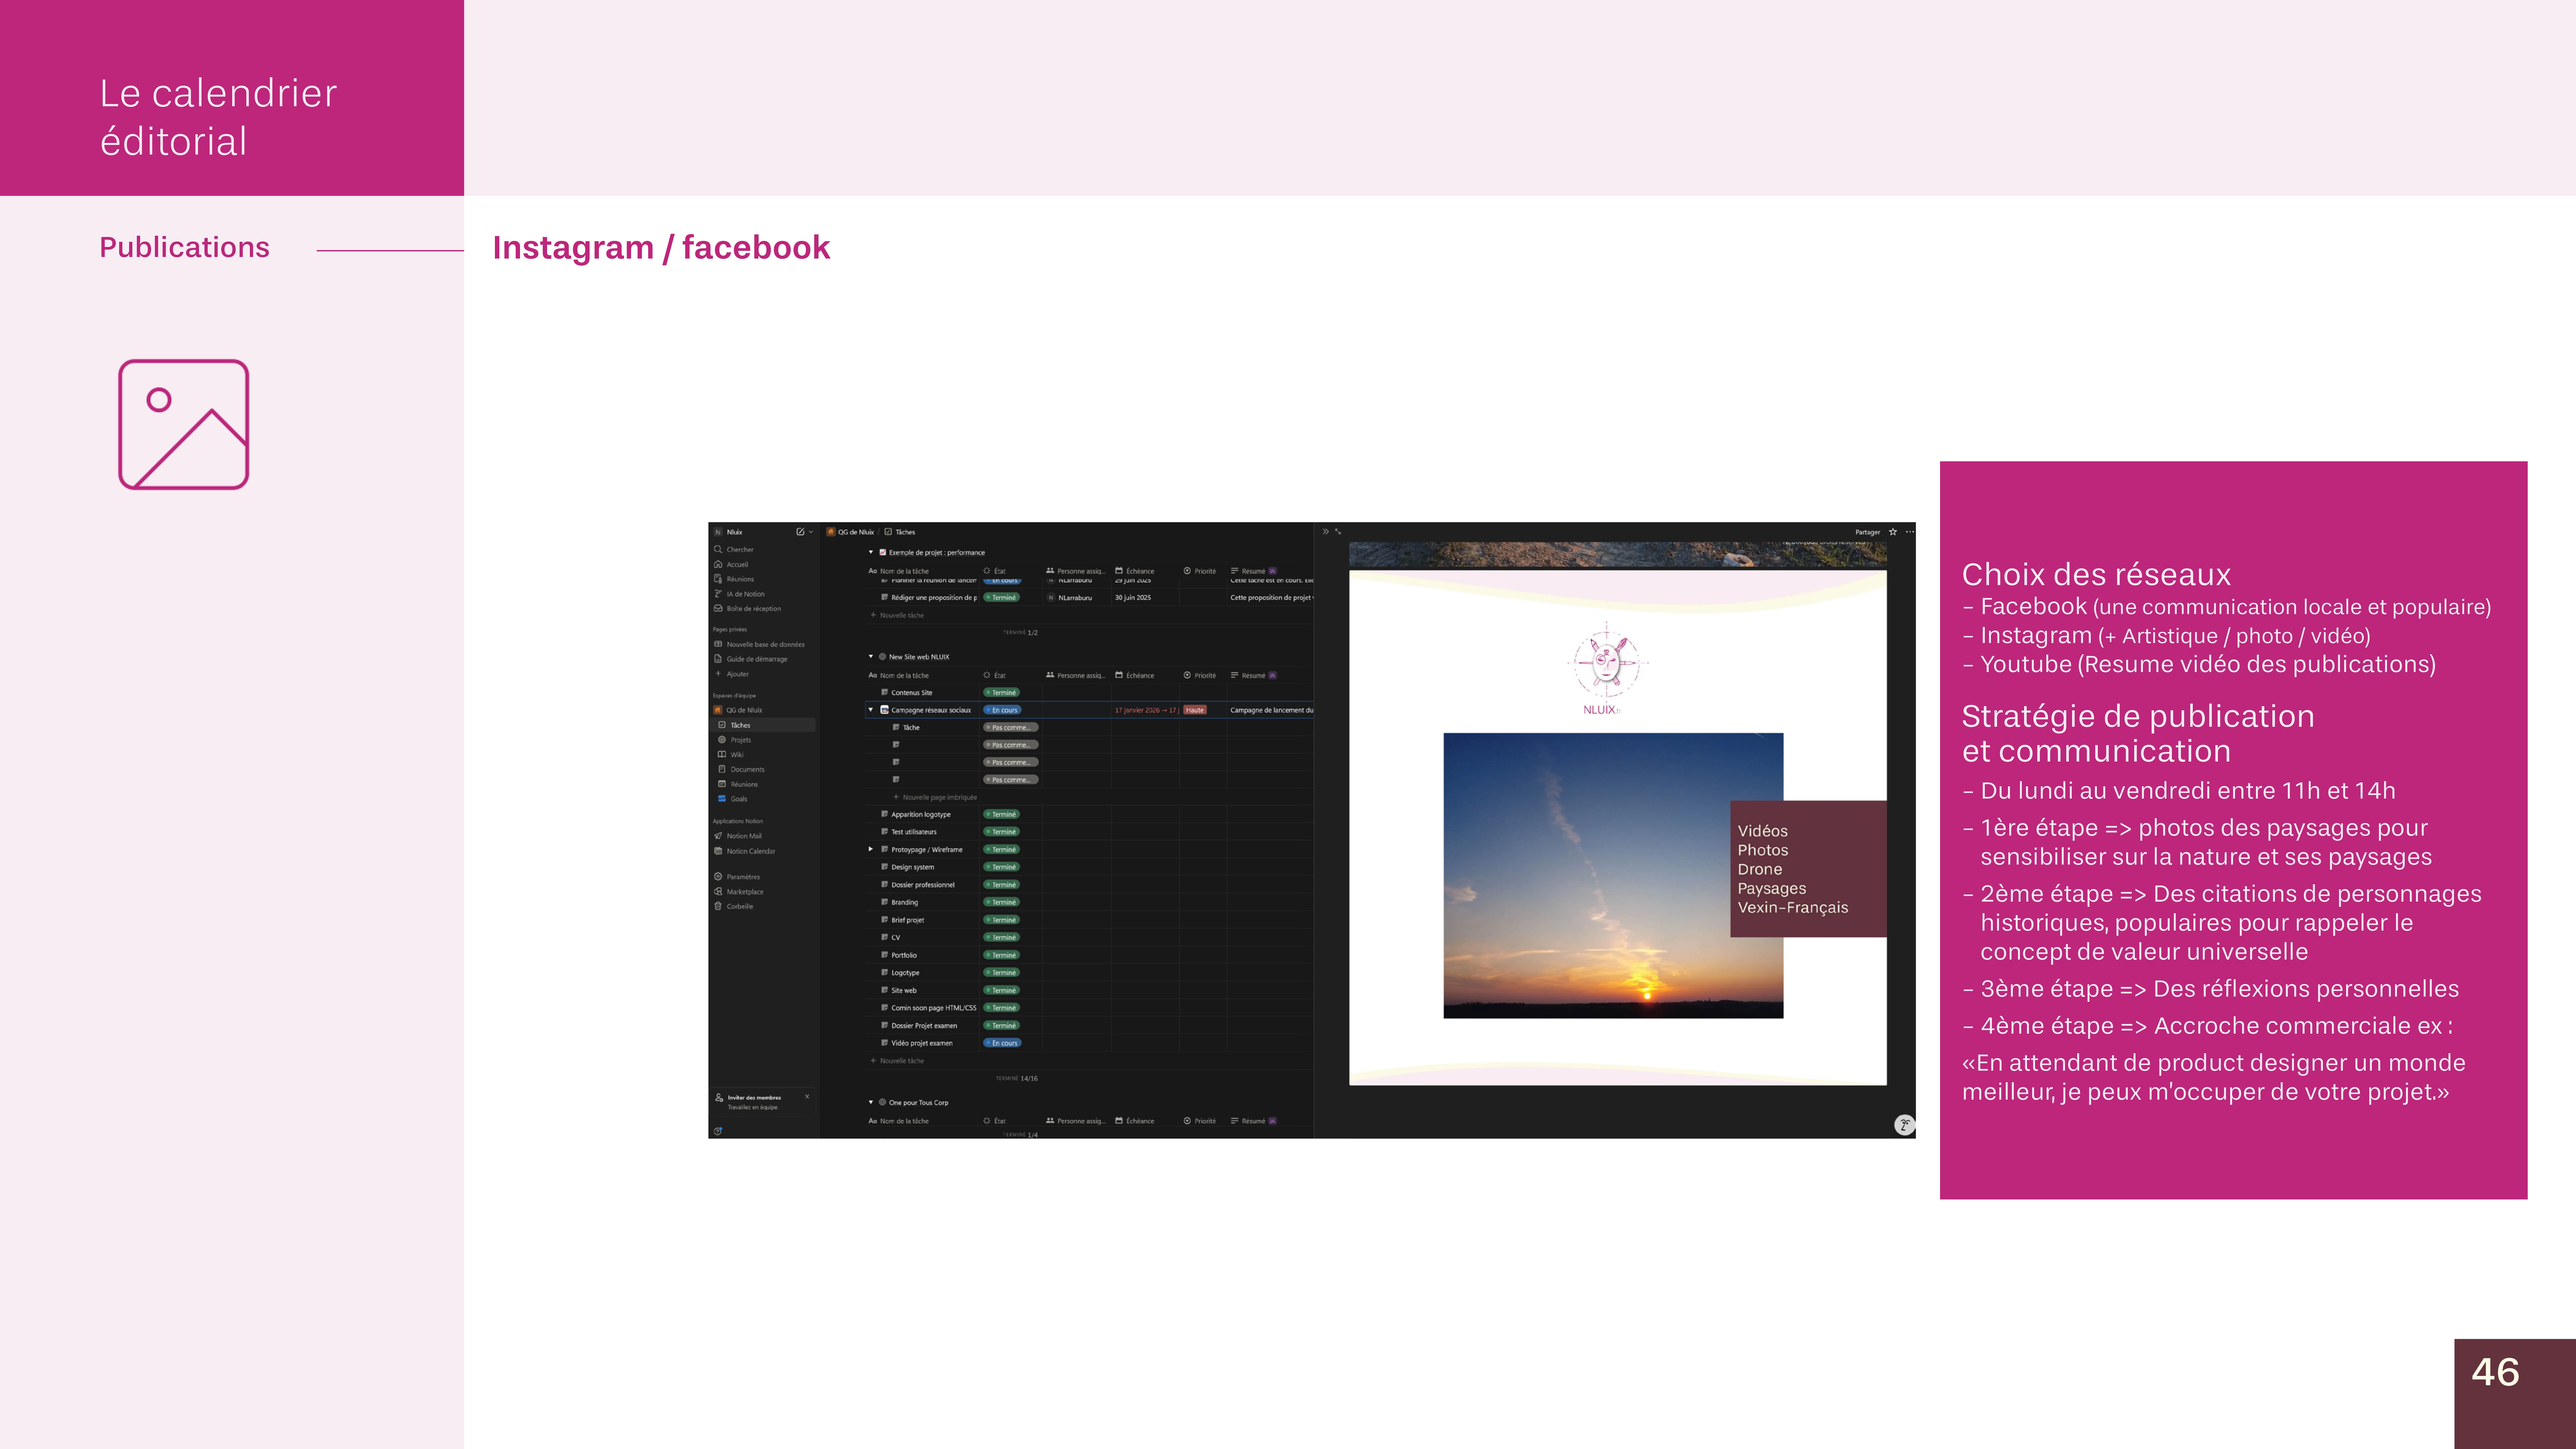This screenshot has height=1449, width=2576.
Task: Collapse the New Site web NLUIX group
Action: pos(871,657)
